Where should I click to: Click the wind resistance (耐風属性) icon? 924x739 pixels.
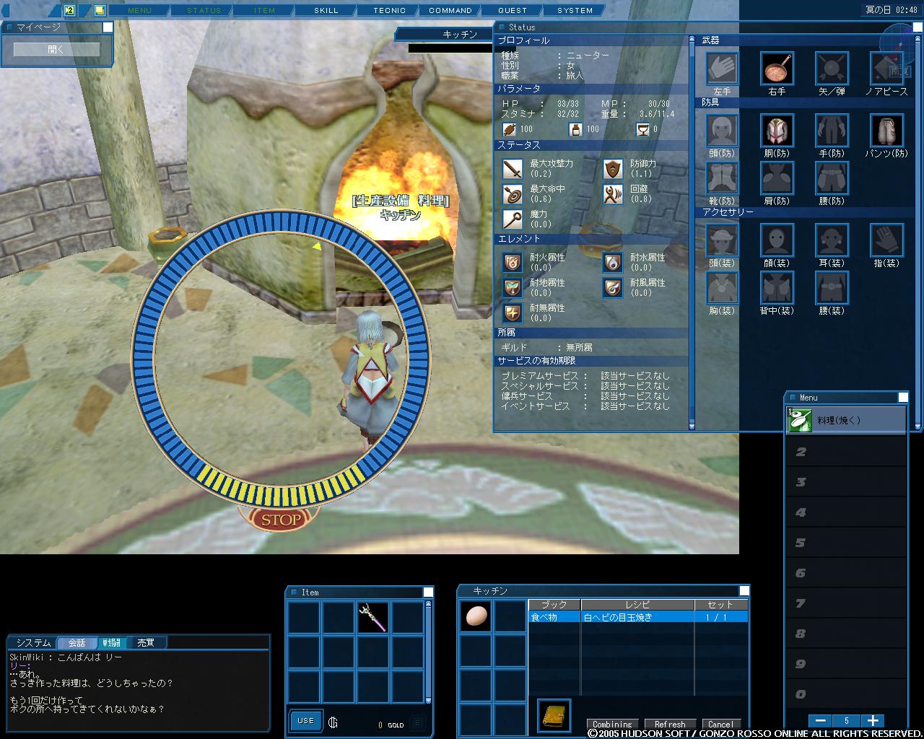pyautogui.click(x=613, y=288)
